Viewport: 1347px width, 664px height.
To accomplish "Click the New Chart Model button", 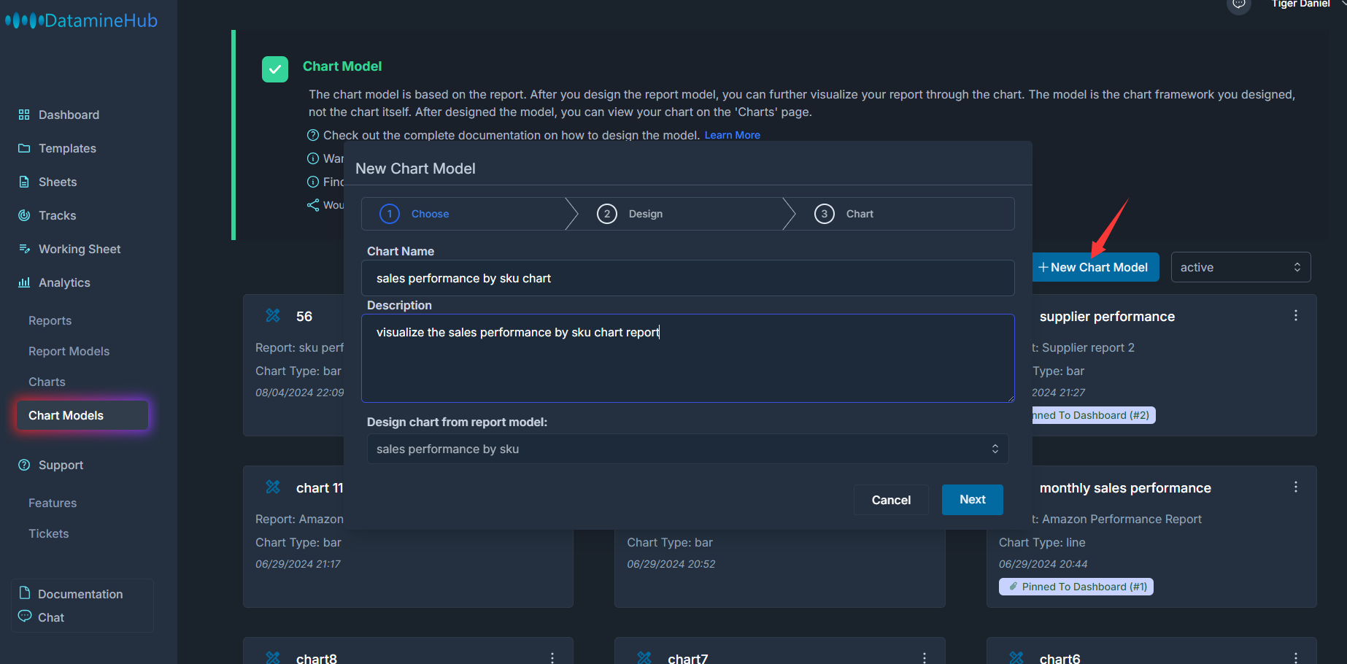I will click(x=1095, y=267).
